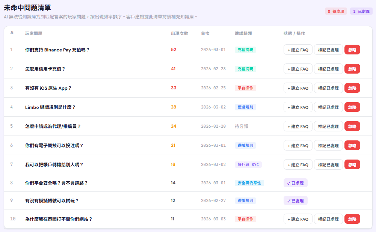Filter by the 2 已處理 badge

tap(361, 11)
